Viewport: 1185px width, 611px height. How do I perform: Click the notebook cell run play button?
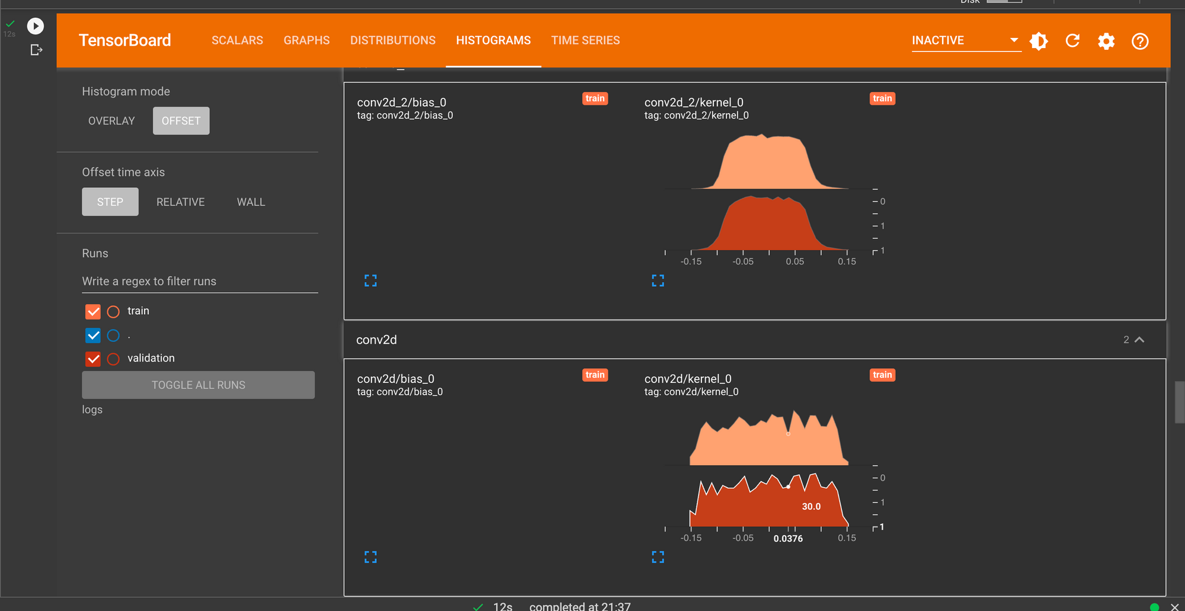(x=36, y=26)
